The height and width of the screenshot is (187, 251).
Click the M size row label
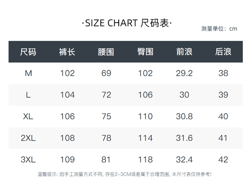tap(28, 73)
